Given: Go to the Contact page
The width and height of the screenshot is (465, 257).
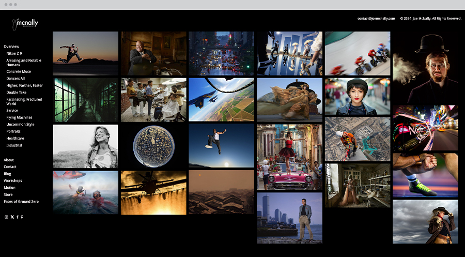Looking at the screenshot, I should click(10, 167).
